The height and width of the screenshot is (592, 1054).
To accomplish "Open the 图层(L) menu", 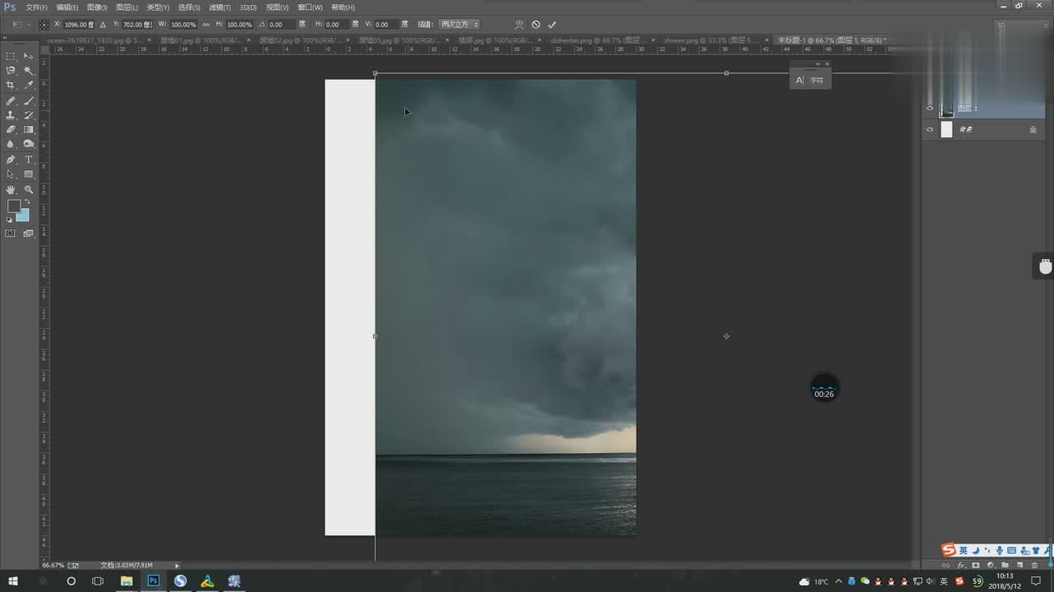I will pos(127,7).
